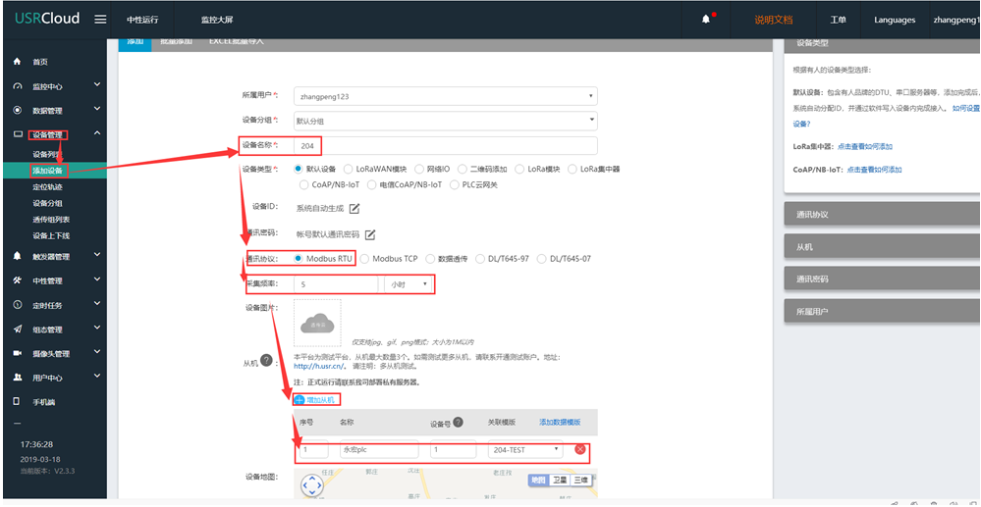Click the 设备名称 input field containing 204
The image size is (981, 507).
point(446,145)
